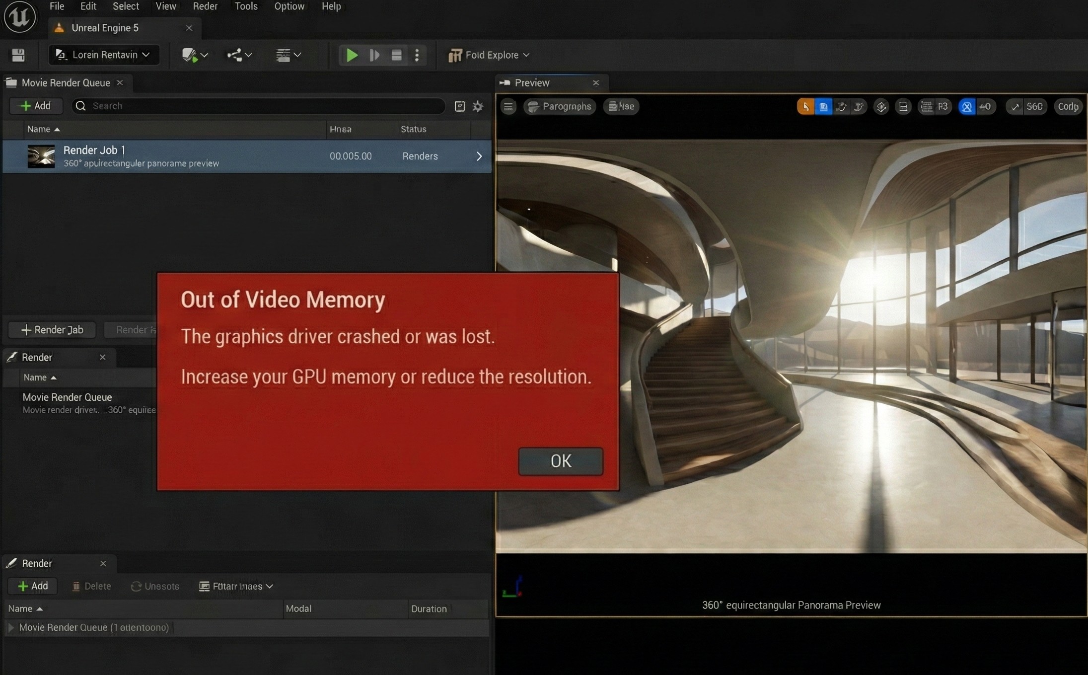This screenshot has width=1088, height=675.
Task: Expand the Fold Explore dropdown
Action: [489, 55]
